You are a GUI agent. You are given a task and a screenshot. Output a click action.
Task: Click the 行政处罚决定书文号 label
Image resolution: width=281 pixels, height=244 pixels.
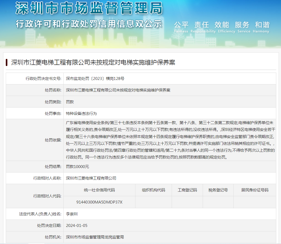[43, 79]
